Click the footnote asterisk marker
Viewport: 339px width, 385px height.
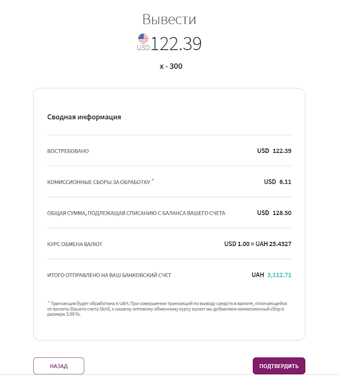[48, 302]
